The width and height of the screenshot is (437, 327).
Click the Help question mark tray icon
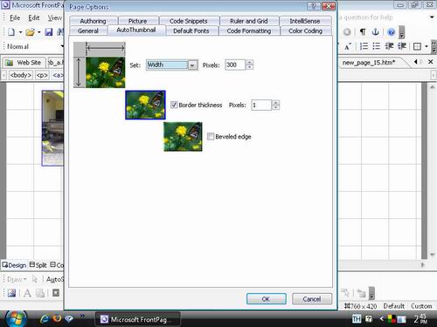coord(369,319)
